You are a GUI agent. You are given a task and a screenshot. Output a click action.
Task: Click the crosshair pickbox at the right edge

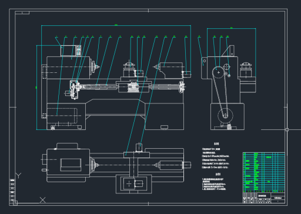[287, 129]
